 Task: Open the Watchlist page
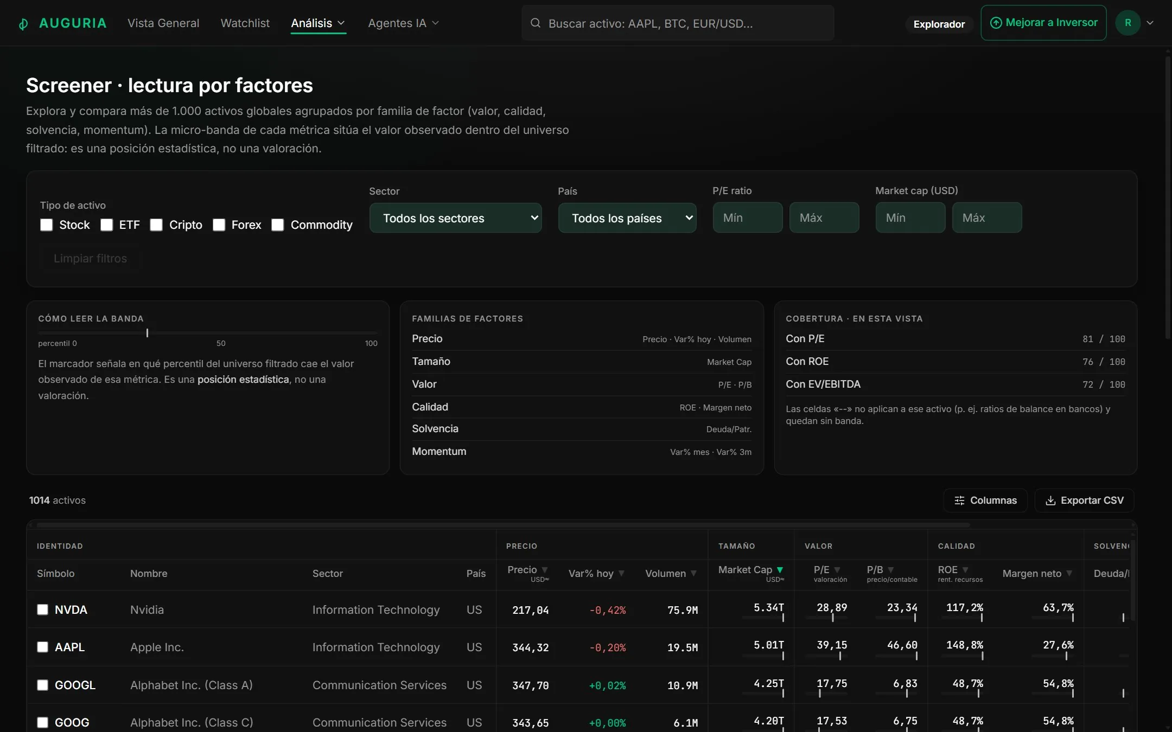click(245, 23)
